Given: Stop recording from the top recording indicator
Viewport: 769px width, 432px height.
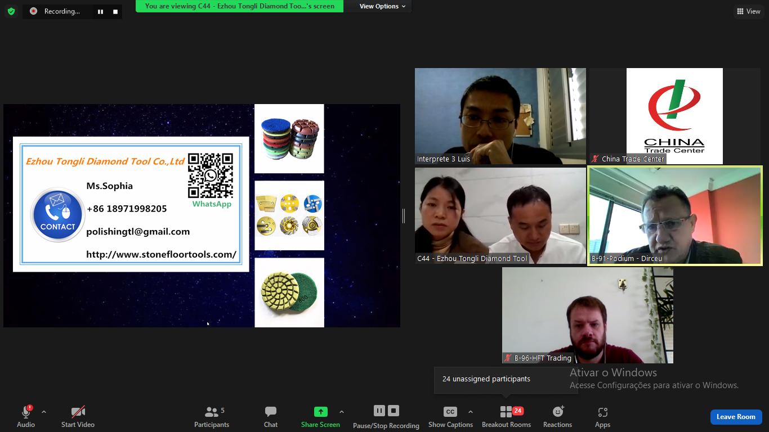Looking at the screenshot, I should click(x=115, y=11).
